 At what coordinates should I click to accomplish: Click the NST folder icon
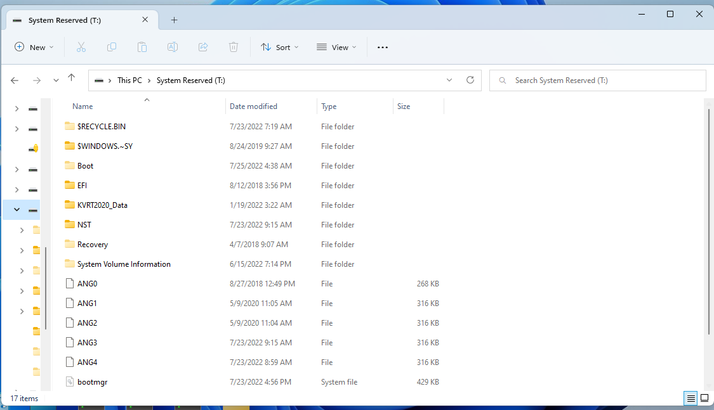pyautogui.click(x=70, y=224)
